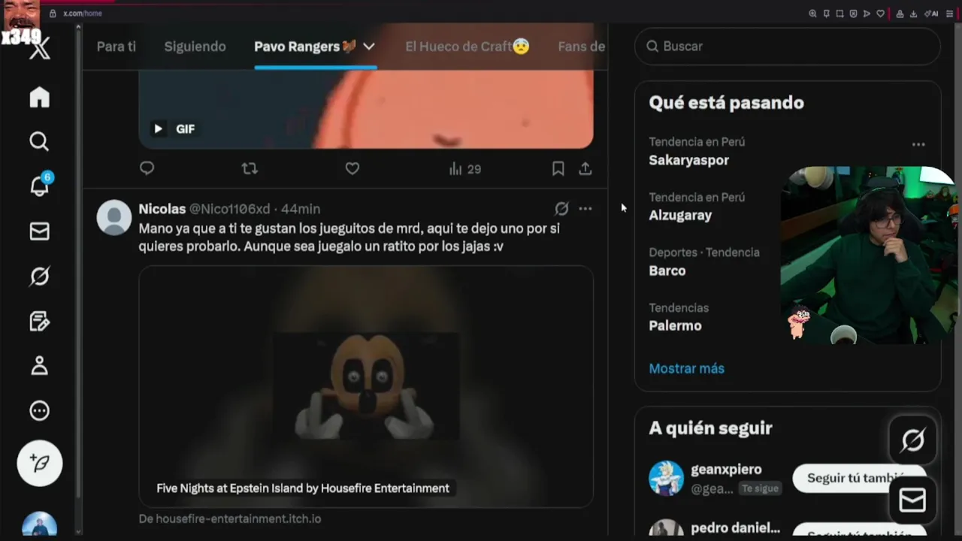
Task: Open the Palermo trend
Action: pyautogui.click(x=675, y=325)
